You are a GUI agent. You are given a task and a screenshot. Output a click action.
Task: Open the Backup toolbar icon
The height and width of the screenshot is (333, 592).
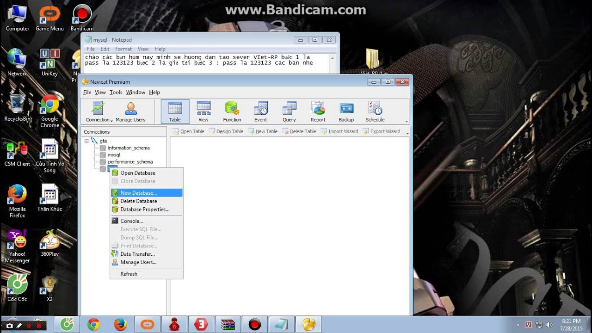[x=346, y=111]
